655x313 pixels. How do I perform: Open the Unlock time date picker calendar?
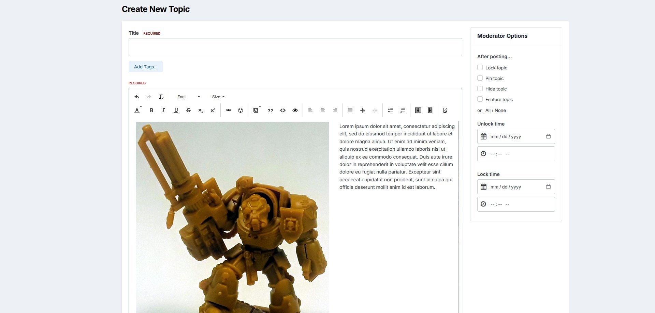548,136
